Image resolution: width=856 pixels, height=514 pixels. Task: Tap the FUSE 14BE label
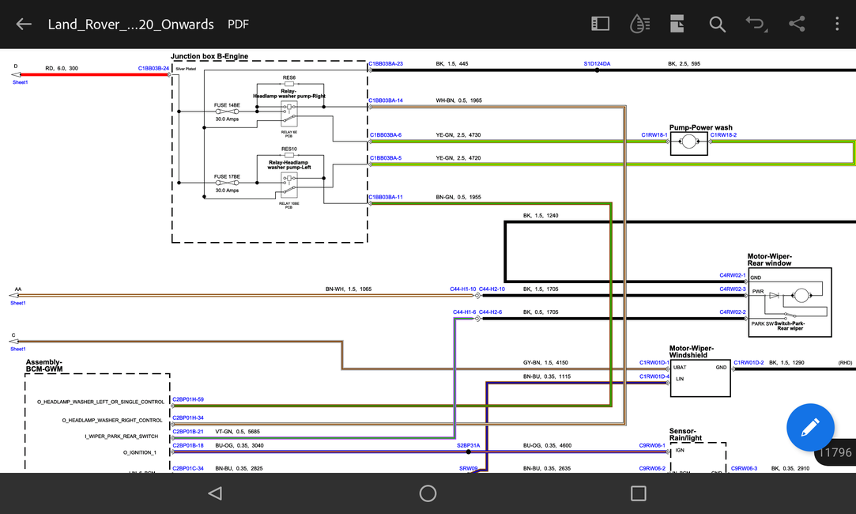point(227,105)
